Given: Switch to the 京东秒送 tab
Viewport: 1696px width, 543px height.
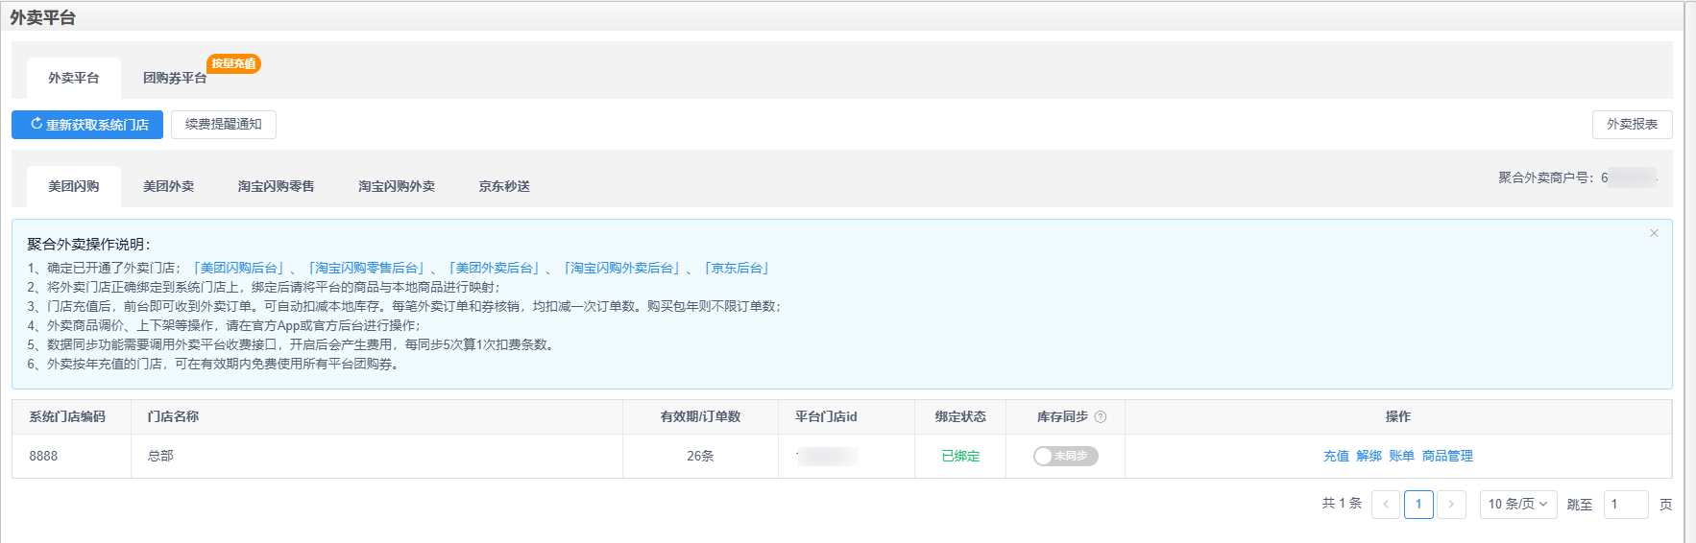Looking at the screenshot, I should click(504, 187).
